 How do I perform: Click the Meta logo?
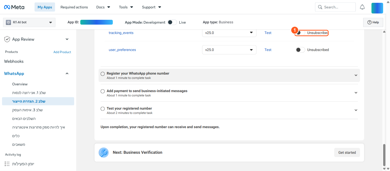pos(14,7)
